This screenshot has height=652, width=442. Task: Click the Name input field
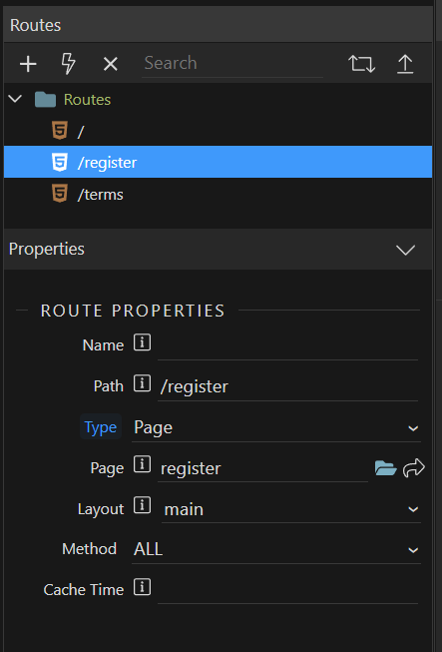tap(287, 345)
